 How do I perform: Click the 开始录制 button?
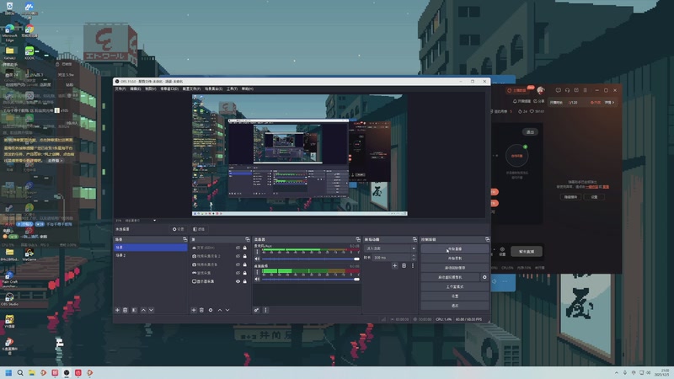[455, 259]
